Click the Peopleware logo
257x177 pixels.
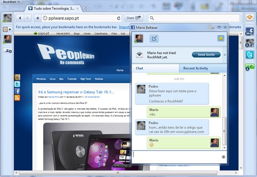click(x=66, y=54)
